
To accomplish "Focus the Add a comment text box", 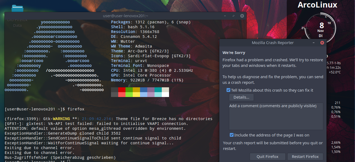I will [x=276, y=116].
